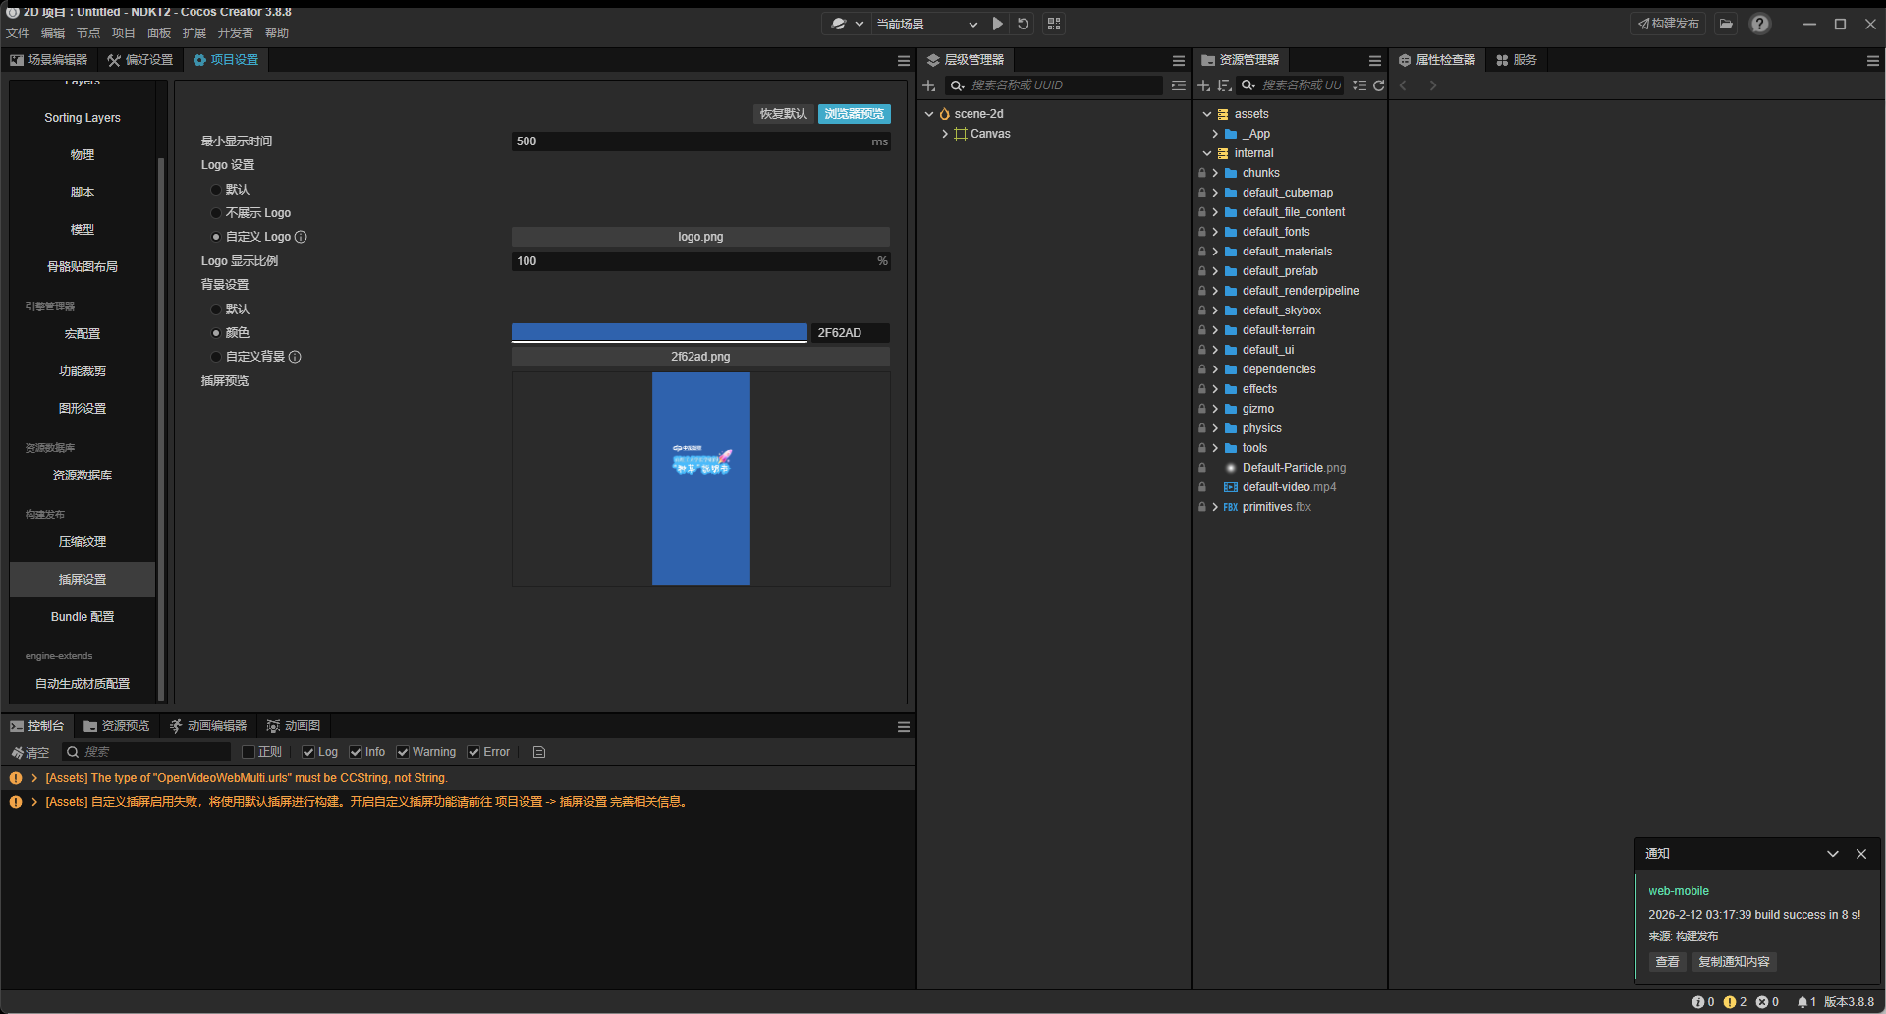Open the project folder icon in the top right

[1726, 24]
